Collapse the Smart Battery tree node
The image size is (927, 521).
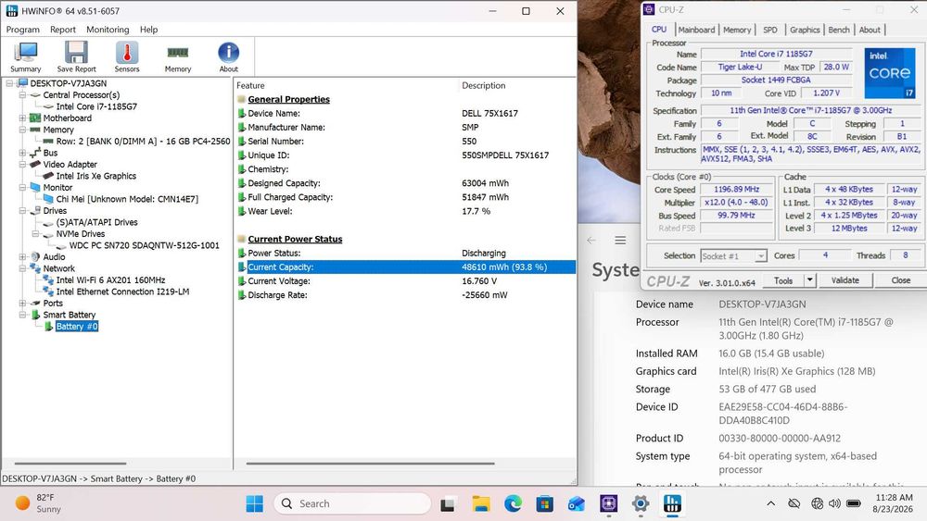(x=22, y=315)
